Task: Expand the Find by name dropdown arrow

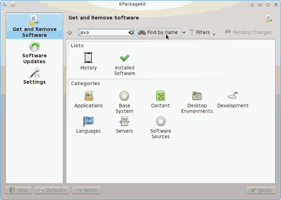Action: (184, 32)
